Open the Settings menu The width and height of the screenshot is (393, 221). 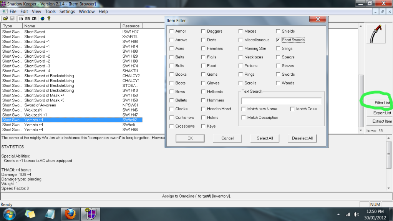click(67, 12)
